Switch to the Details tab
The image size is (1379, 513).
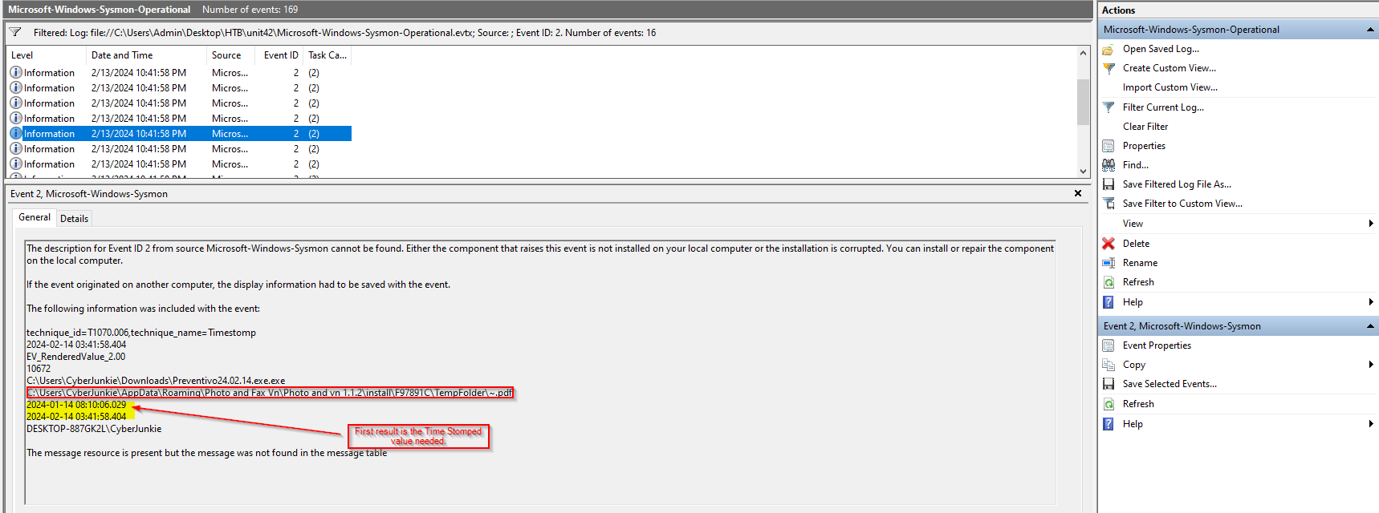click(x=74, y=219)
